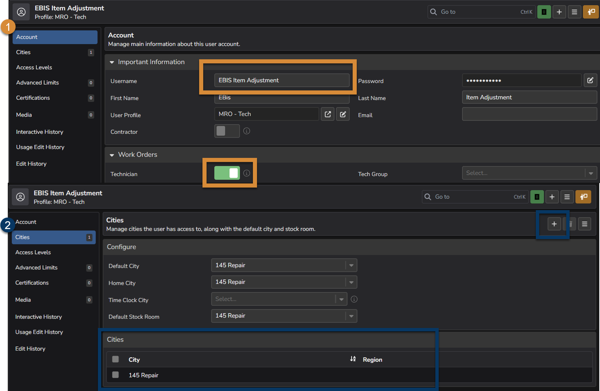Click the edit User Profile pencil icon
600x391 pixels.
(x=343, y=114)
